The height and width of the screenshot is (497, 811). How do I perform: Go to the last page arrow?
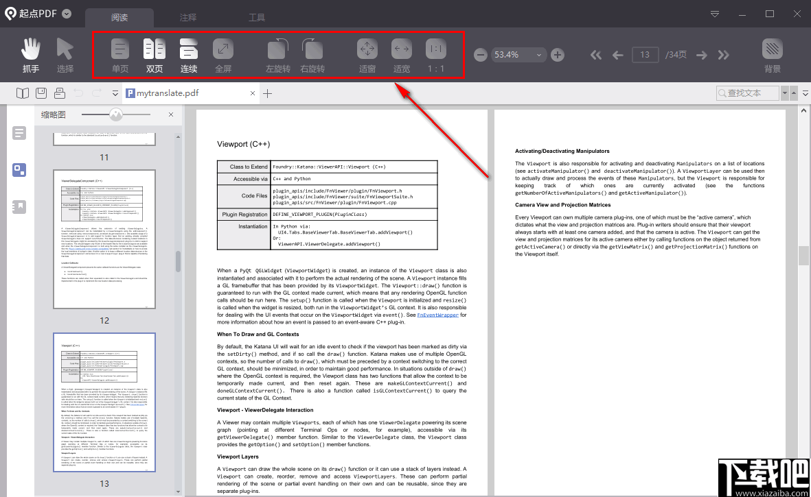point(723,55)
